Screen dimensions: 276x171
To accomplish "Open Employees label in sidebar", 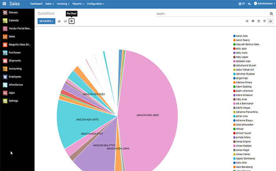I will point(15,77).
